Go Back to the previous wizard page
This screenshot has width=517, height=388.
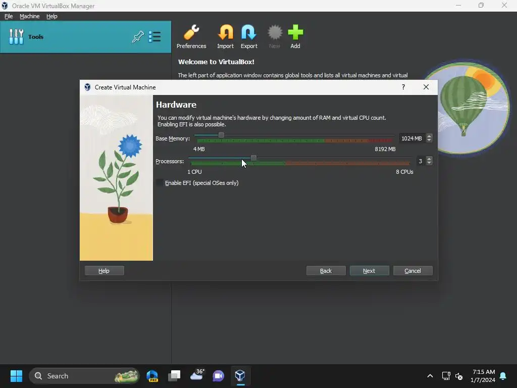pos(326,271)
